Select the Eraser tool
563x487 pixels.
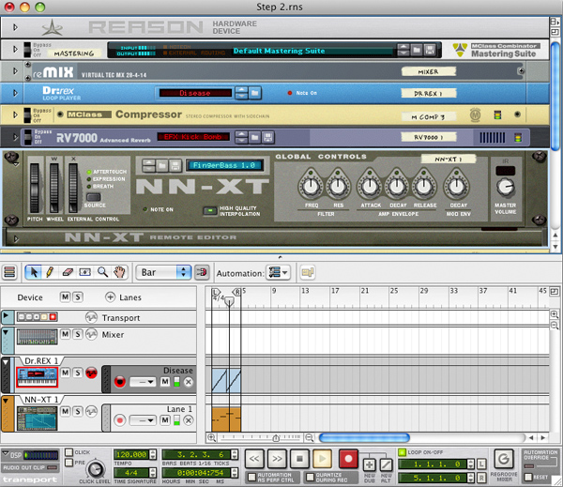68,272
